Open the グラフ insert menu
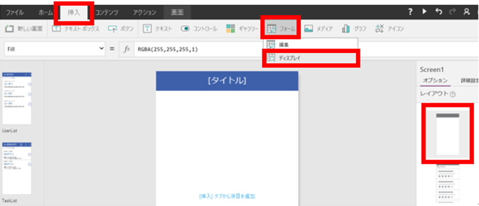The height and width of the screenshot is (206, 479). coord(354,29)
